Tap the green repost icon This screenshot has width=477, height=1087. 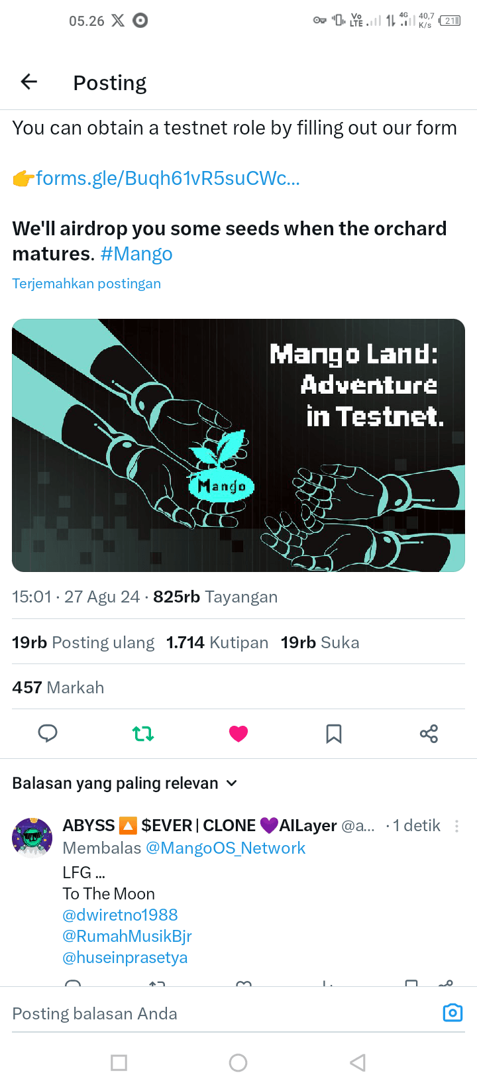[x=143, y=734]
